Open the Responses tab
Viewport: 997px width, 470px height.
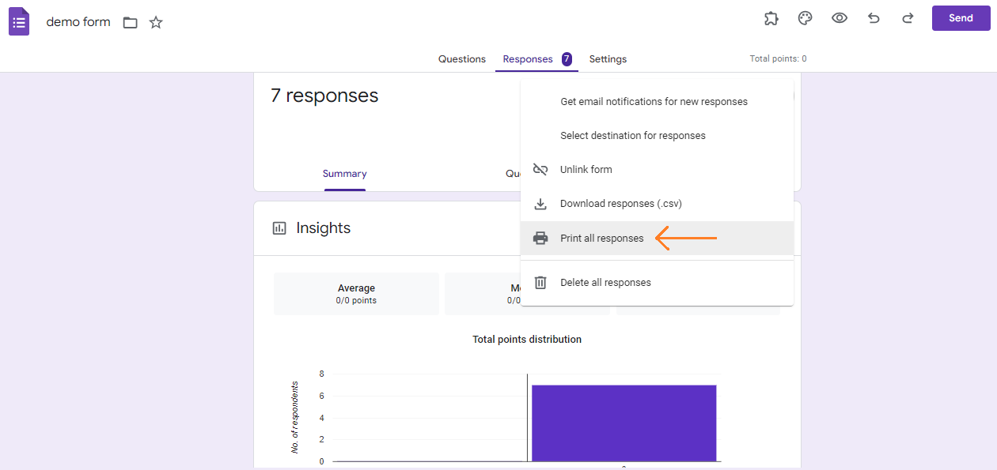coord(528,59)
